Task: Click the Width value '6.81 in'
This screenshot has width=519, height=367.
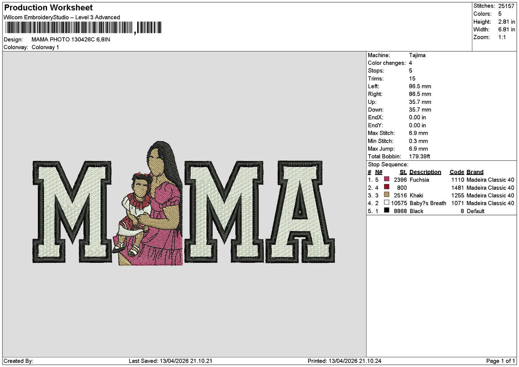Action: pos(506,29)
